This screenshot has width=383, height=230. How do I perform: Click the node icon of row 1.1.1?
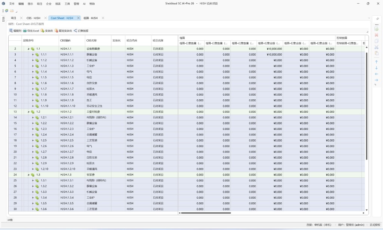[37, 55]
